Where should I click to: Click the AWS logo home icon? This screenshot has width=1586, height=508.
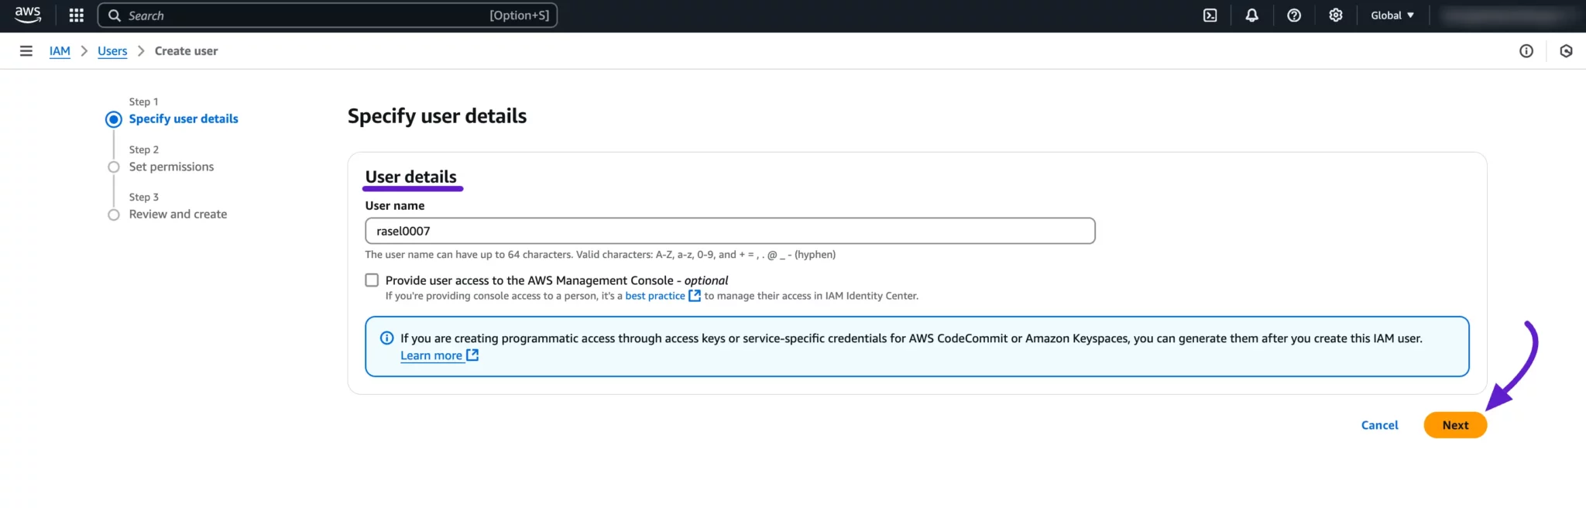[x=28, y=15]
